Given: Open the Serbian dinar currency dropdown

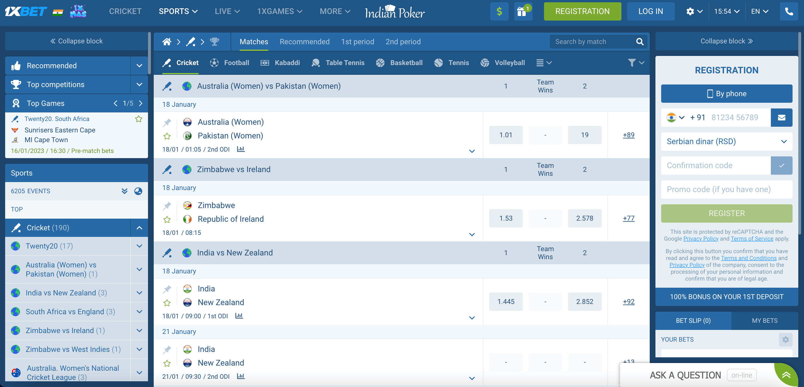Looking at the screenshot, I should [x=726, y=142].
